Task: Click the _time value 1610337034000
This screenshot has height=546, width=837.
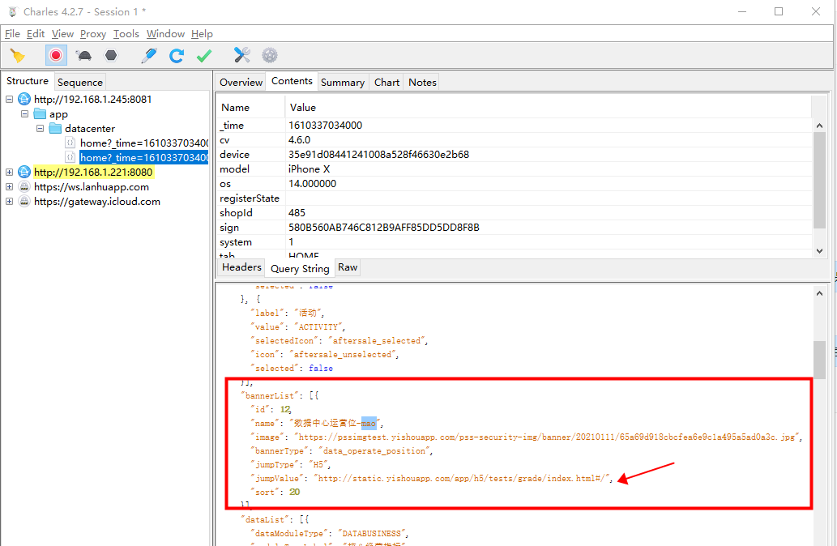Action: coord(325,125)
